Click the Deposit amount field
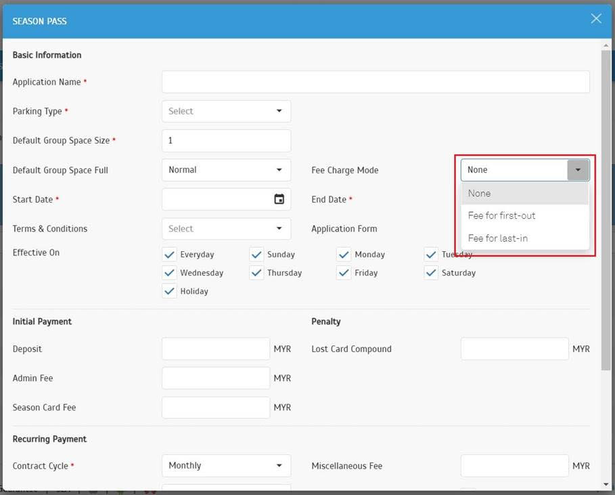Image resolution: width=615 pixels, height=495 pixels. (x=216, y=349)
